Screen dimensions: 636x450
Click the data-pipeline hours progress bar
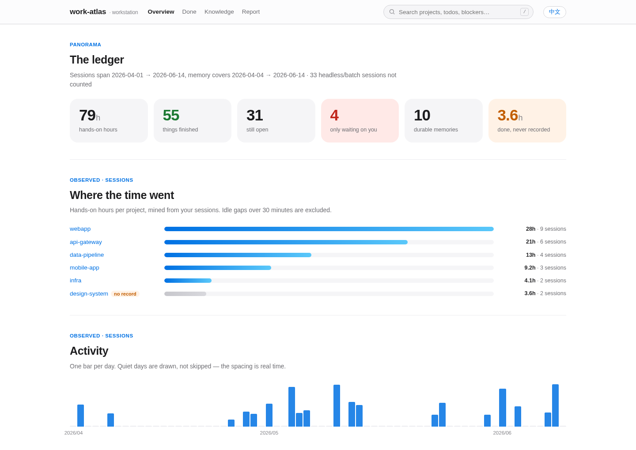click(238, 255)
